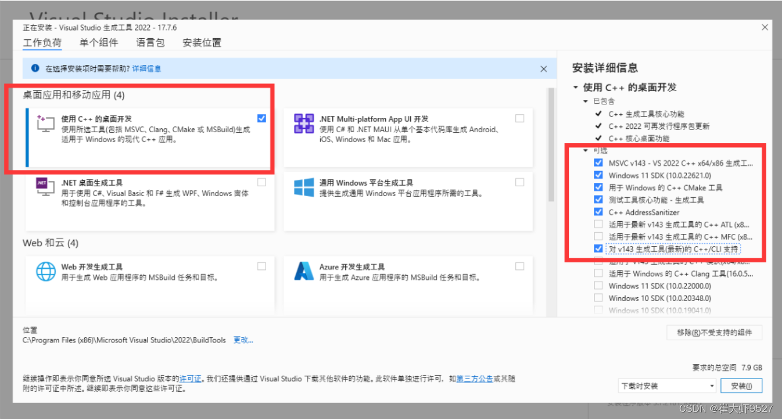Check Windows 11 SDK (10.0.22000.0) option

(x=598, y=286)
